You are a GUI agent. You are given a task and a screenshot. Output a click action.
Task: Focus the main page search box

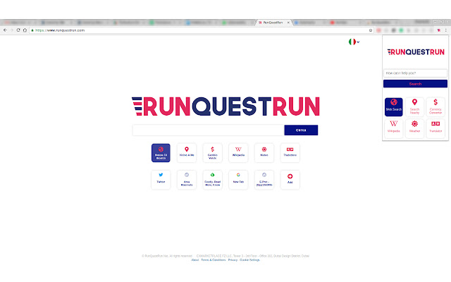tap(209, 130)
